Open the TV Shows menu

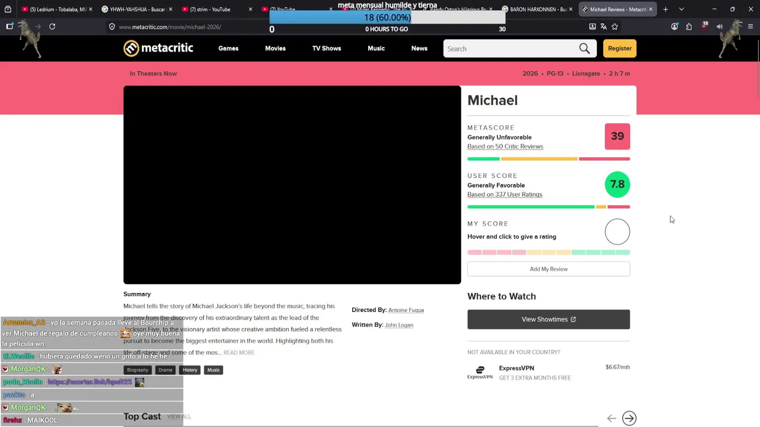pyautogui.click(x=327, y=49)
